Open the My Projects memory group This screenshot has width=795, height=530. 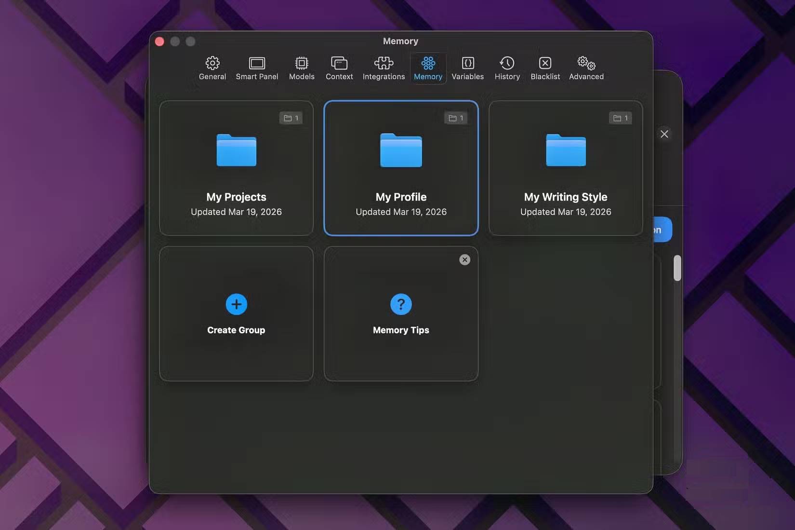236,168
